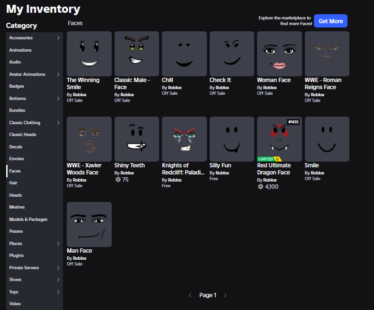The width and height of the screenshot is (374, 310).
Task: Open The Winning Smile face thumbnail
Action: [89, 54]
